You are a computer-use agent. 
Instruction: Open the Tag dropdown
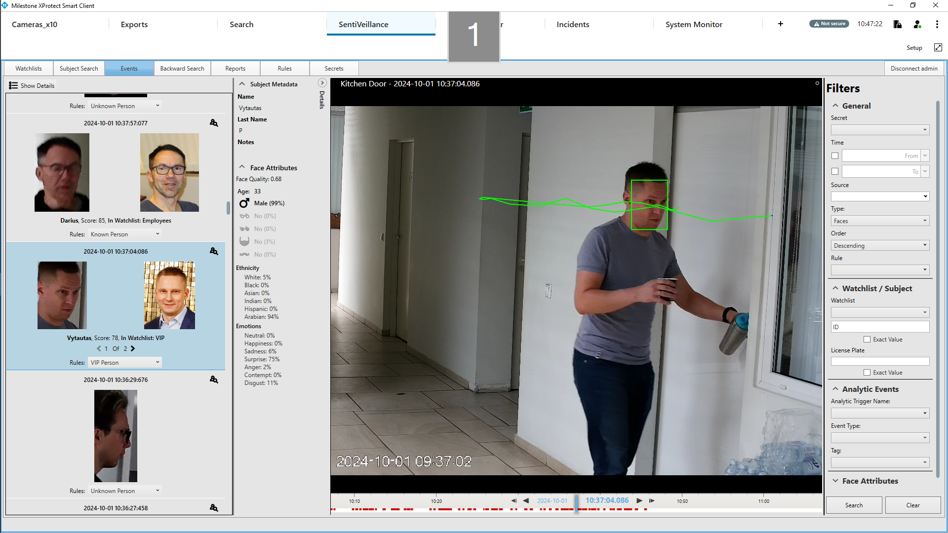(880, 462)
